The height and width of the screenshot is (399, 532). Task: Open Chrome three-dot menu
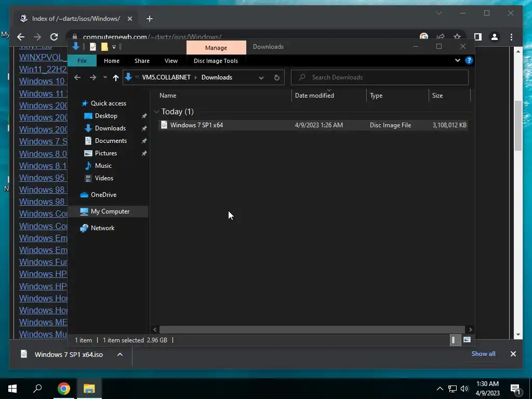[511, 37]
